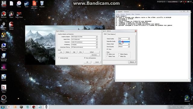
Task: Open the orange document file on desktop
Action: tap(34, 5)
